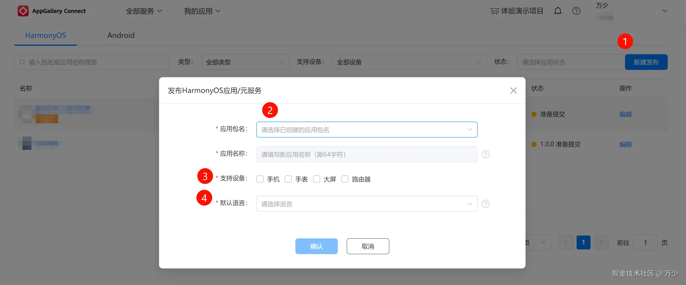Focus the 前往 page number input
Image resolution: width=686 pixels, height=285 pixels.
pyautogui.click(x=645, y=242)
